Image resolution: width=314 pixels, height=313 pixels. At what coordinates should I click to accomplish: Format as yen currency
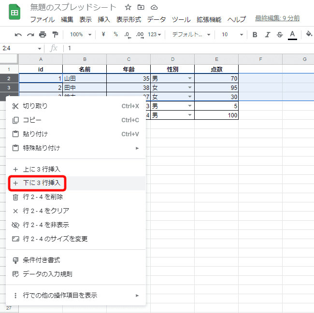(103, 34)
